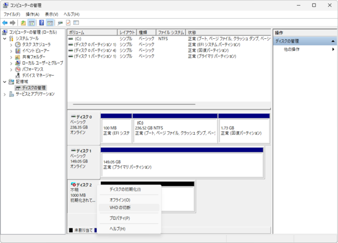Expand the Shared Folders (共有フォルダー) node
Image resolution: width=338 pixels, height=243 pixels.
pos(11,56)
